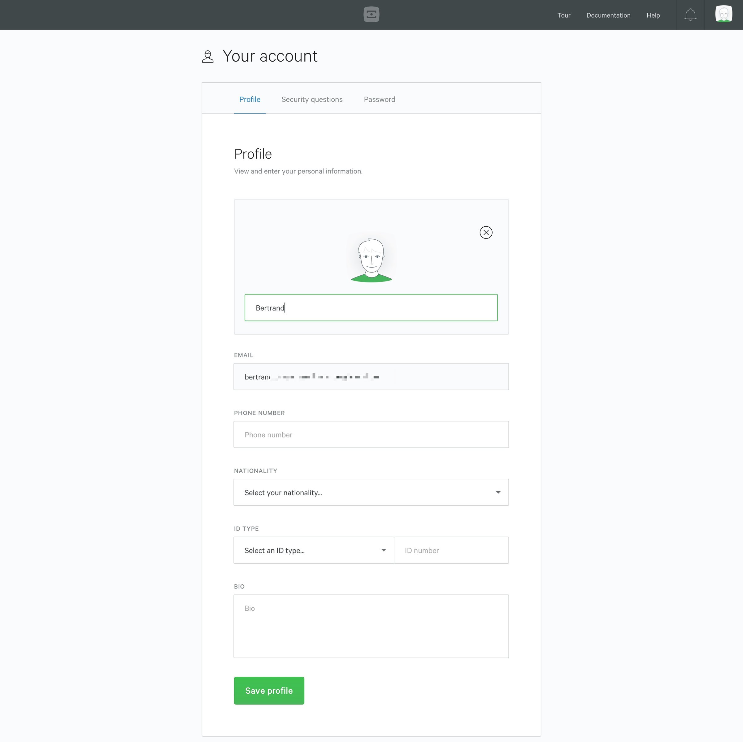Open the notifications bell
This screenshot has height=742, width=743.
click(690, 15)
